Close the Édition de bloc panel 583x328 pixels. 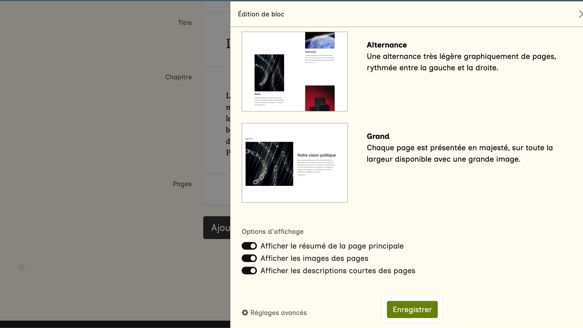tap(580, 14)
